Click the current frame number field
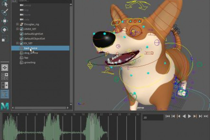This screenshot has width=210, height=140. tap(152, 118)
